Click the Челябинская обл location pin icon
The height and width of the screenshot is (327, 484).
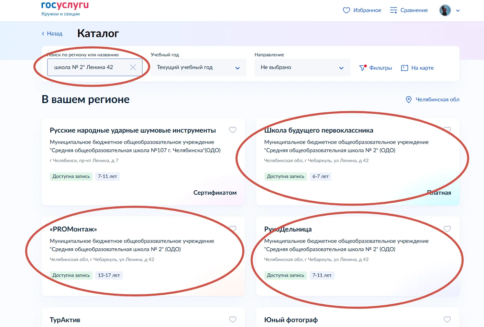(x=409, y=100)
